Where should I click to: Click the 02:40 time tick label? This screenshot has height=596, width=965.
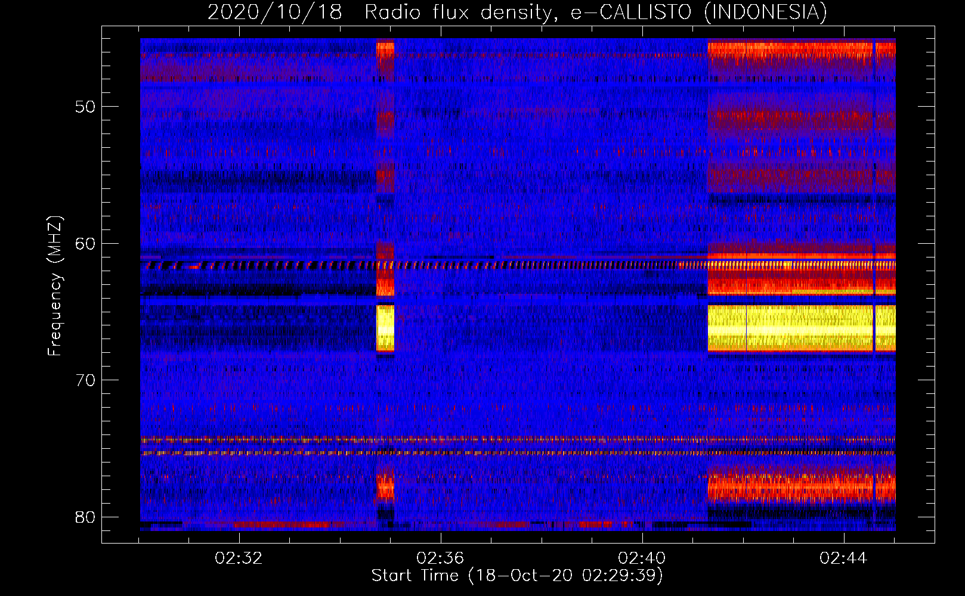(x=642, y=558)
